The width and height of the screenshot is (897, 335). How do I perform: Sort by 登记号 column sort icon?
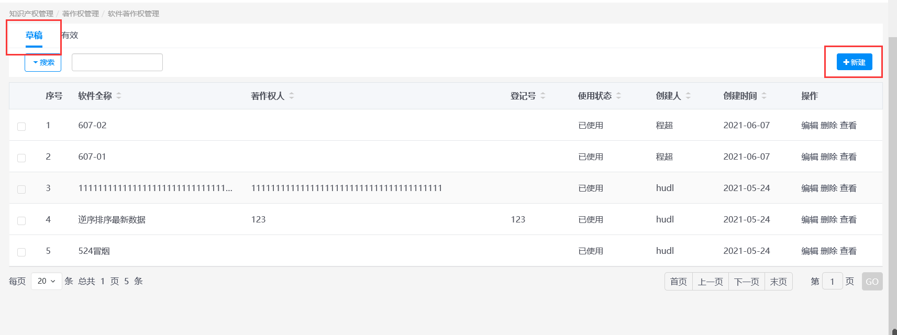(543, 96)
